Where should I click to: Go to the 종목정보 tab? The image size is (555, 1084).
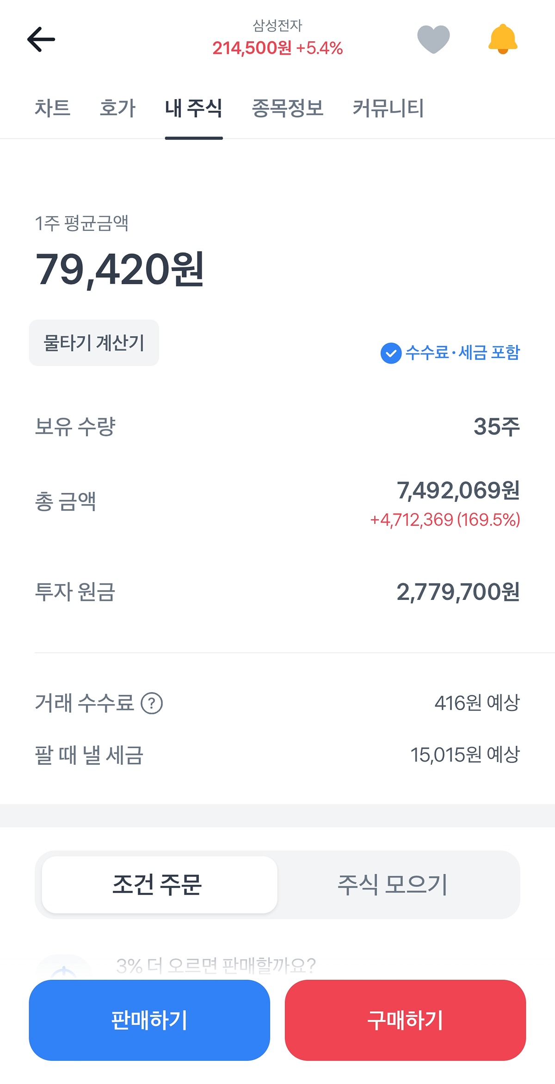click(287, 108)
